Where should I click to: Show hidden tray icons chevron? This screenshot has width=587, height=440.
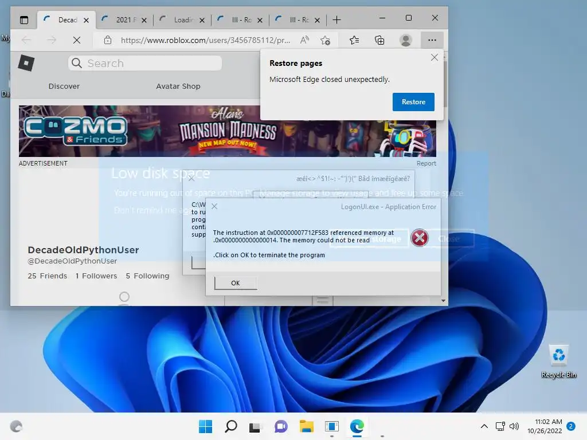(484, 426)
